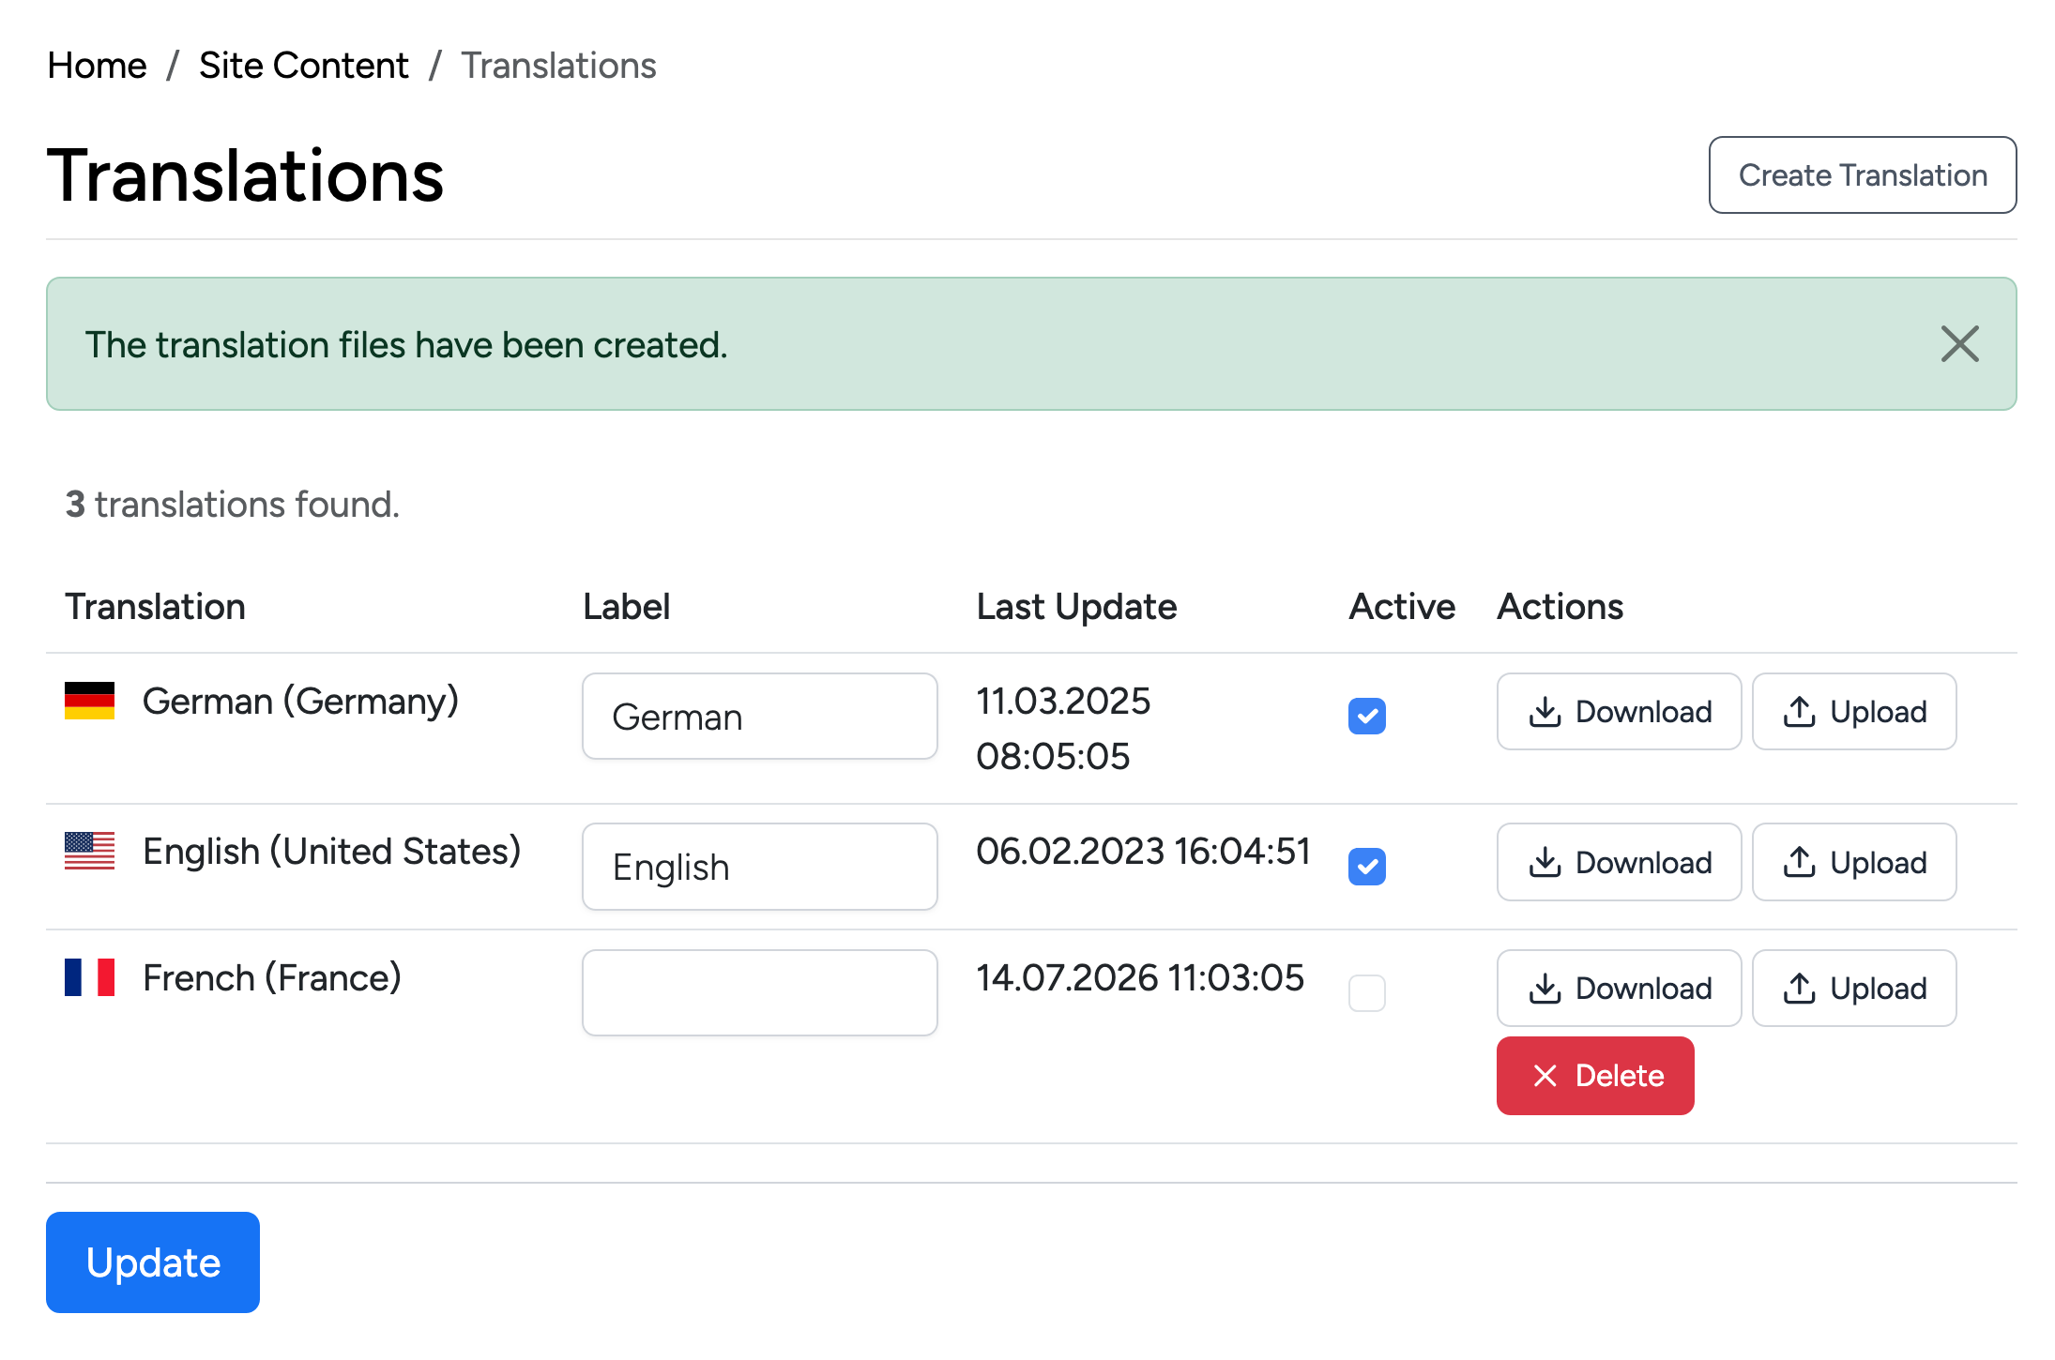Click the French flag icon
The width and height of the screenshot is (2055, 1360).
(x=89, y=977)
